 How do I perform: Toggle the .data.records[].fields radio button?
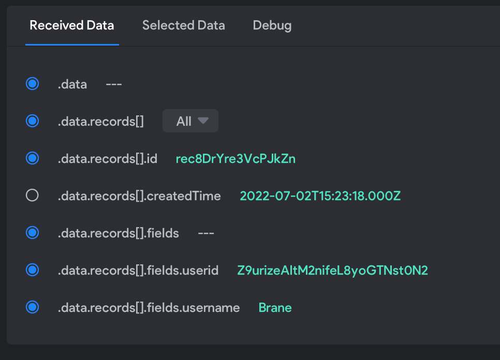coord(32,233)
